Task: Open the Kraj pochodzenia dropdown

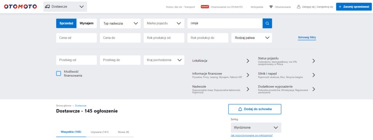Action: pos(164,60)
